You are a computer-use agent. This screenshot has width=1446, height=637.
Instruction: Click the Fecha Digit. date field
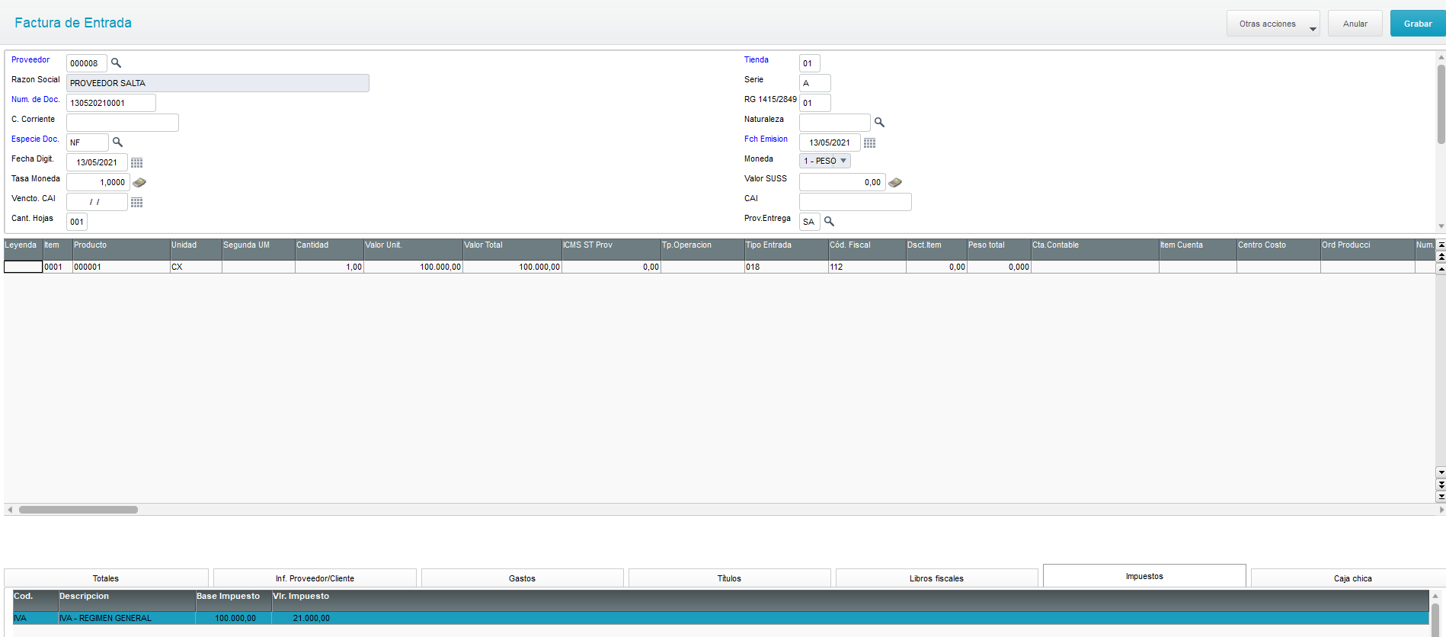point(97,162)
